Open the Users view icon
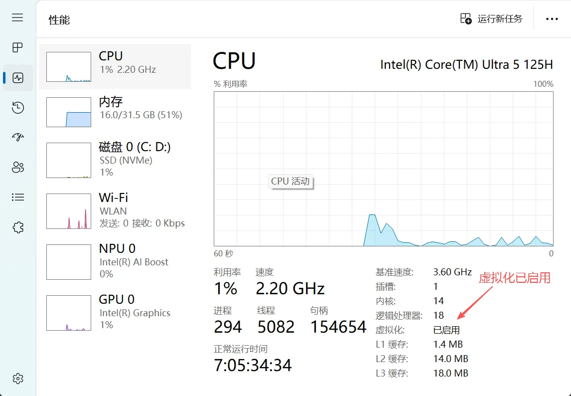 click(17, 167)
